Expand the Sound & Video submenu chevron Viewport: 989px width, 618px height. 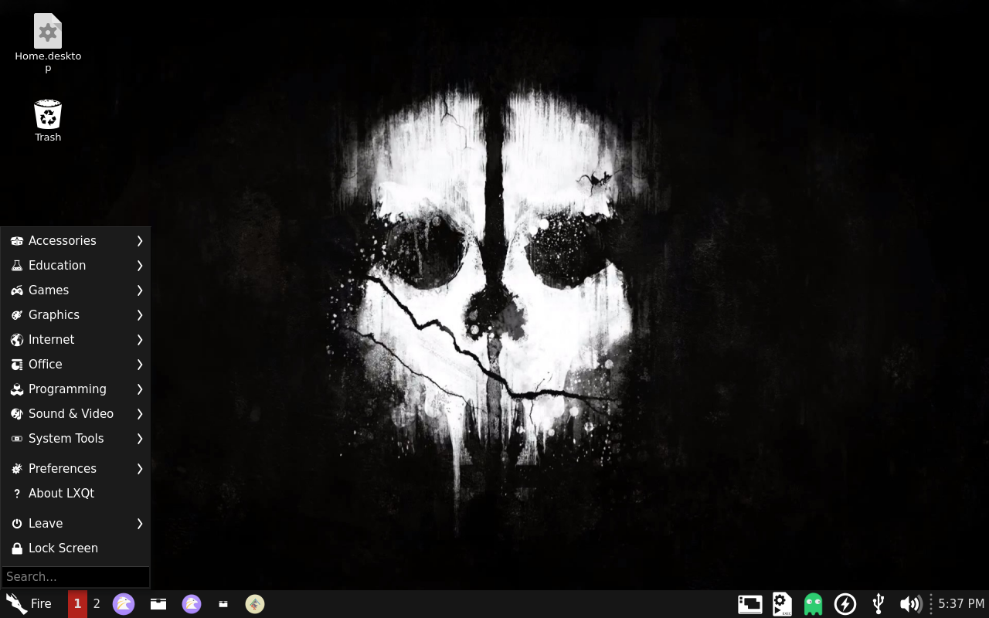click(140, 414)
